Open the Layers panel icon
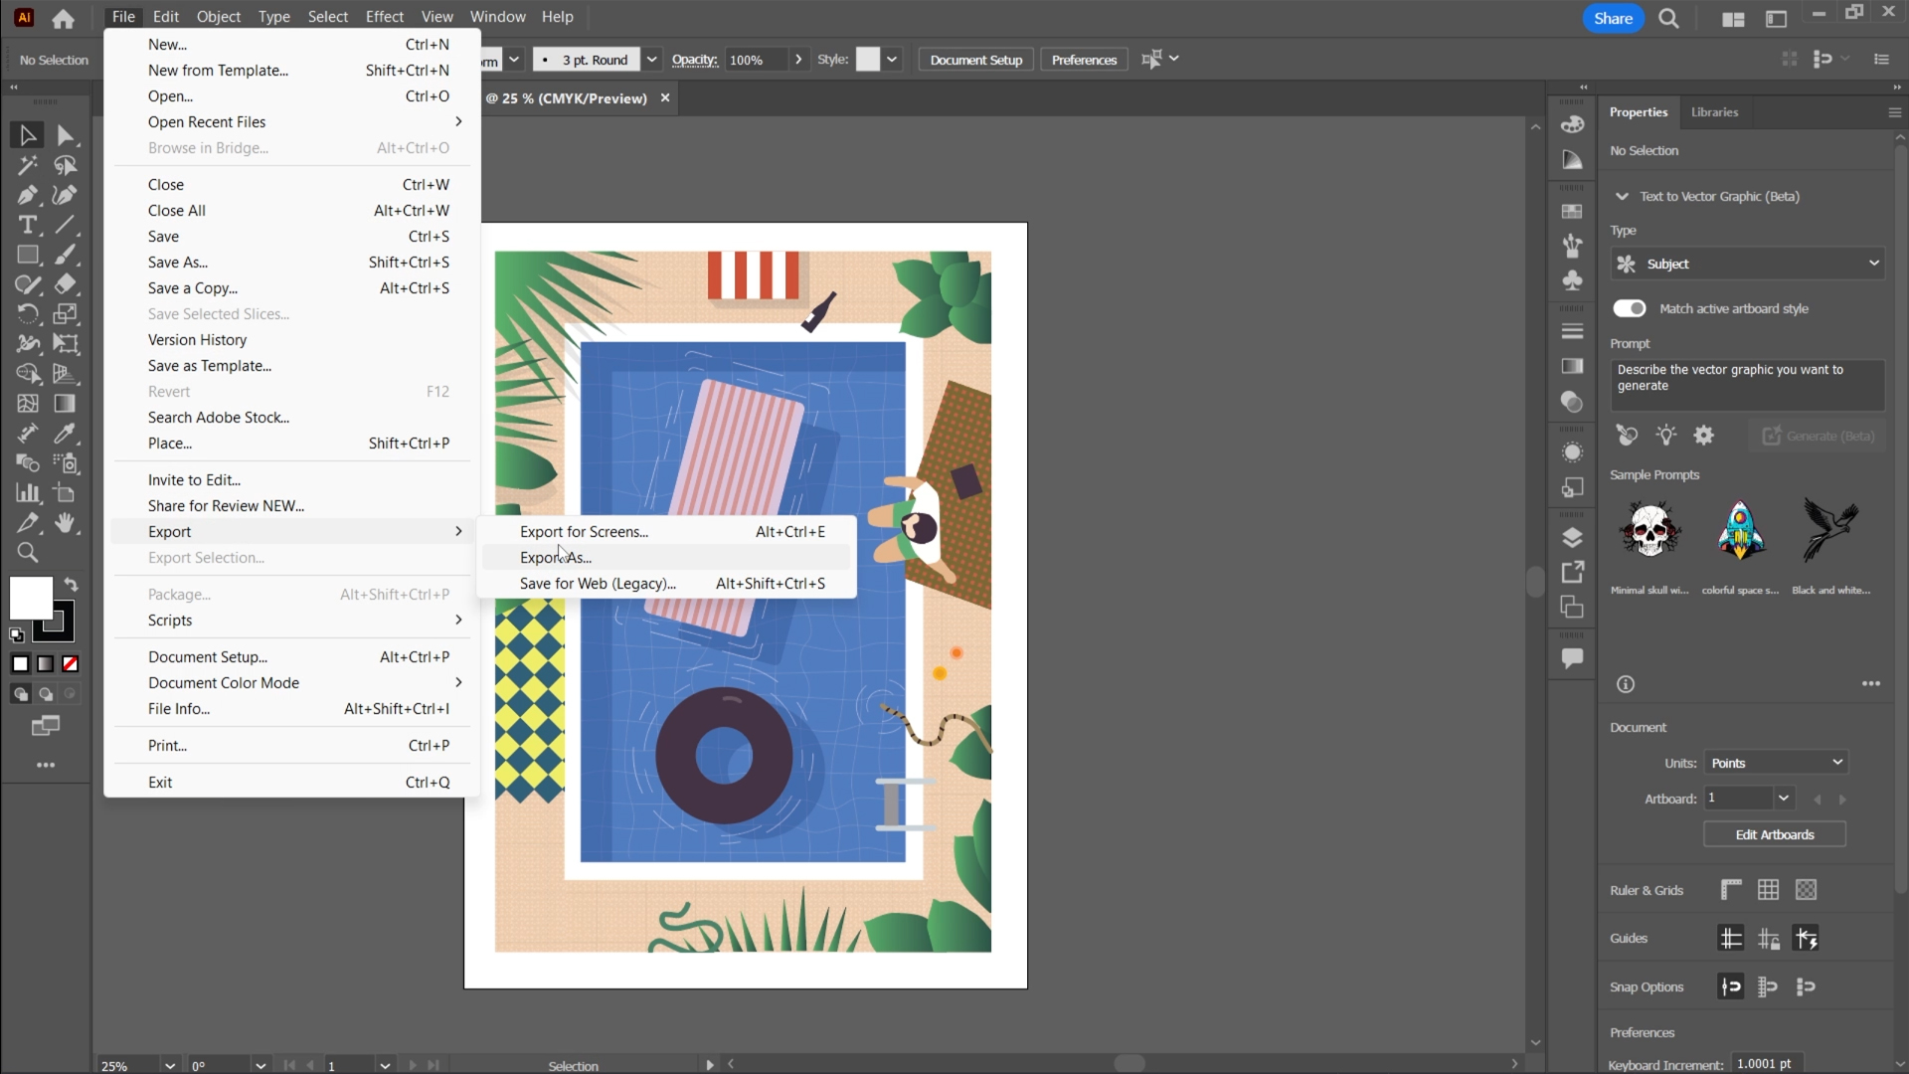1909x1074 pixels. [x=1572, y=538]
